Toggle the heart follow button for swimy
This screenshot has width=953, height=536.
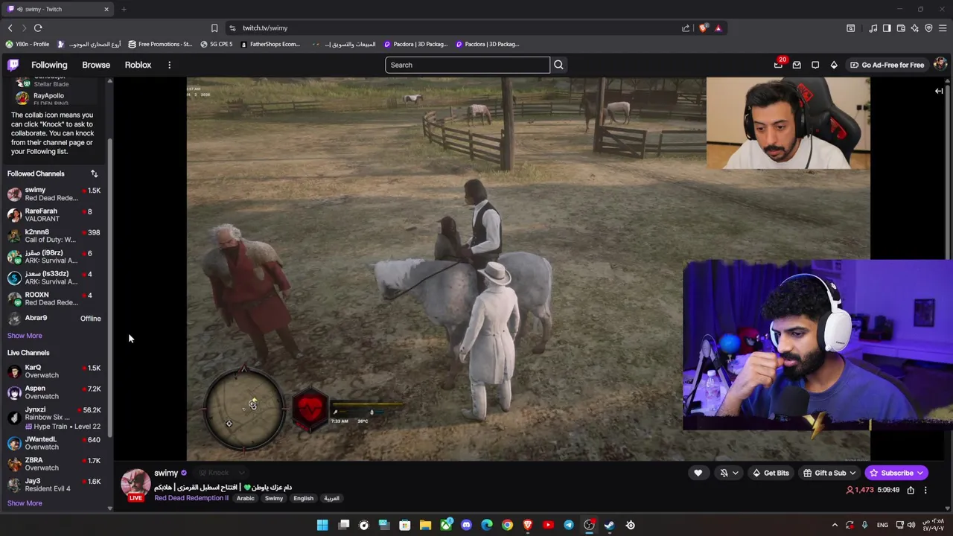click(698, 473)
